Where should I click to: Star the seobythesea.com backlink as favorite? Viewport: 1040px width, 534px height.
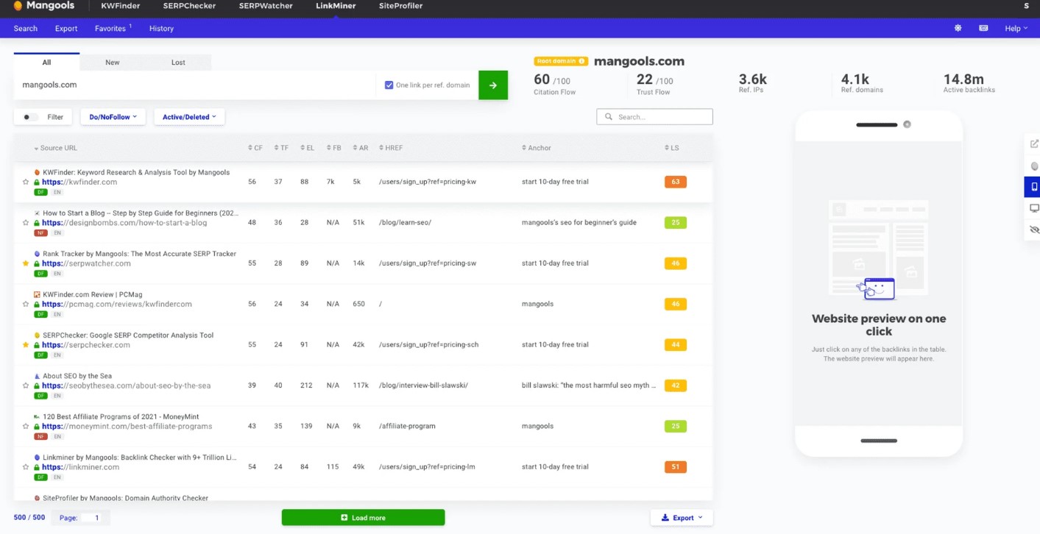pos(26,385)
